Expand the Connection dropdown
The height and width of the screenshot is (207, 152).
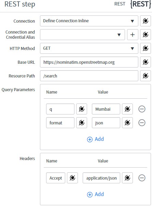click(x=89, y=21)
